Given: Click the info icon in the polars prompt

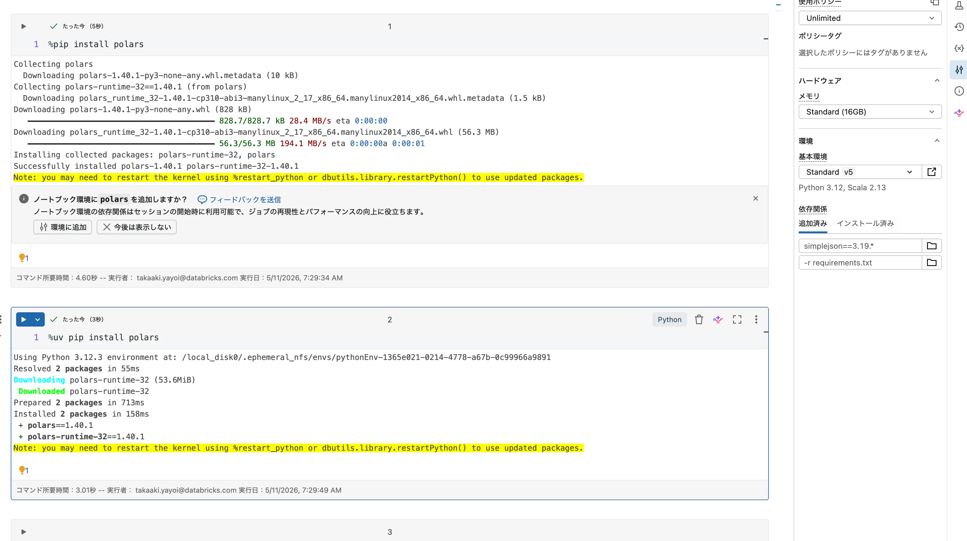Looking at the screenshot, I should (24, 199).
